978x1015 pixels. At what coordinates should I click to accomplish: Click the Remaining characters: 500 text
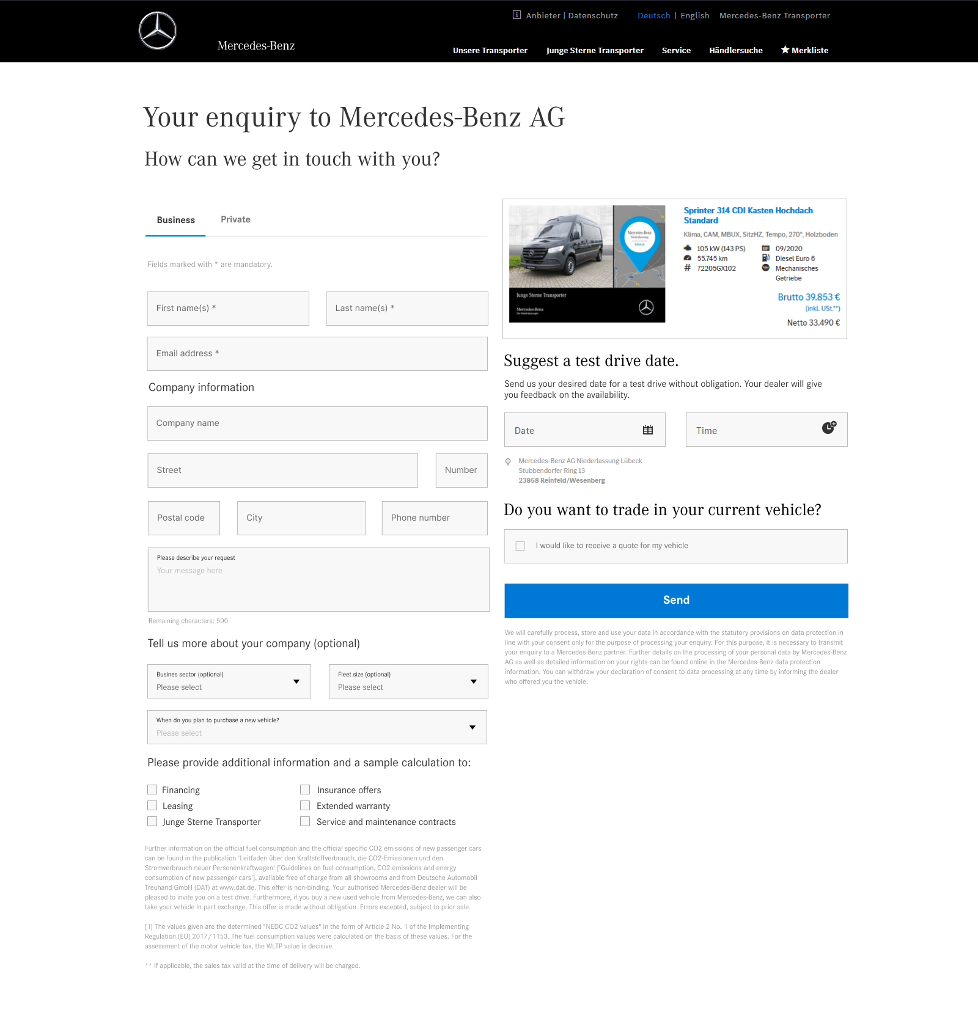[188, 621]
